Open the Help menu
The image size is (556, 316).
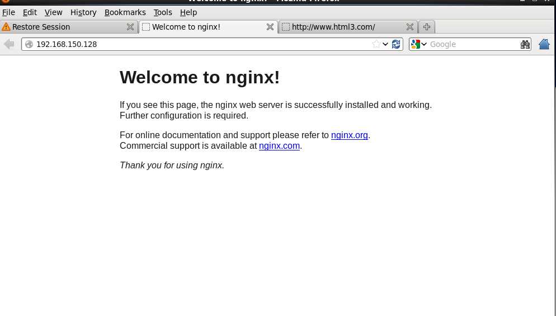click(x=189, y=12)
